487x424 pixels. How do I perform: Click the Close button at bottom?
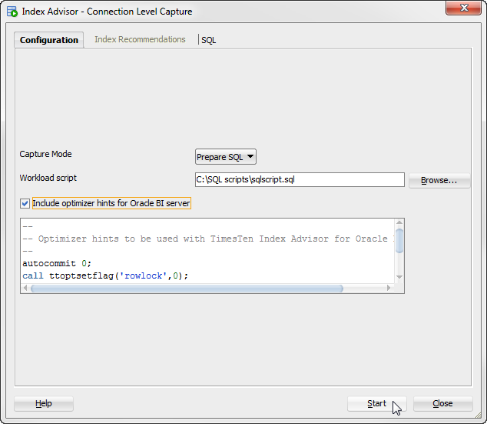(442, 403)
